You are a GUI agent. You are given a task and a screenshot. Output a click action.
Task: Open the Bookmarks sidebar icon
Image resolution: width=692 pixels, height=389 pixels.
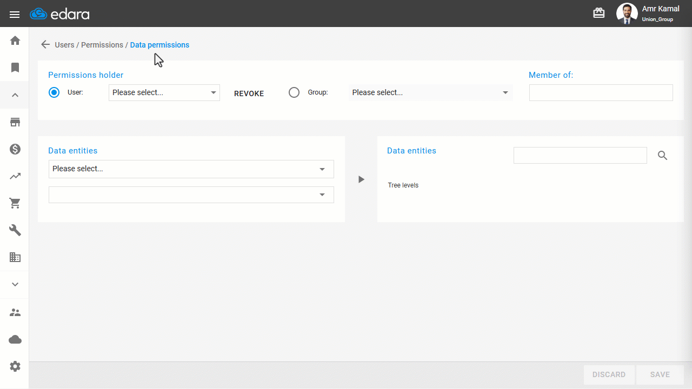[15, 68]
